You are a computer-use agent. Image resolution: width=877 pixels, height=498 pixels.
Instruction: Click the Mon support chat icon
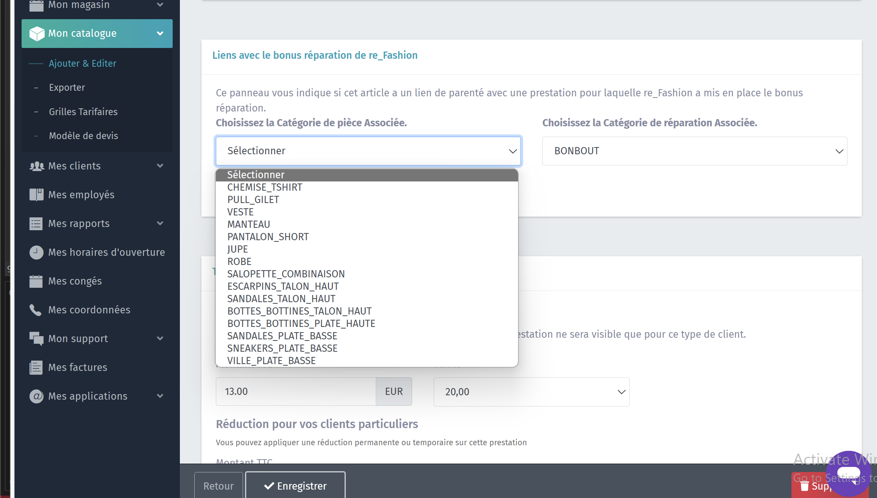pos(36,339)
